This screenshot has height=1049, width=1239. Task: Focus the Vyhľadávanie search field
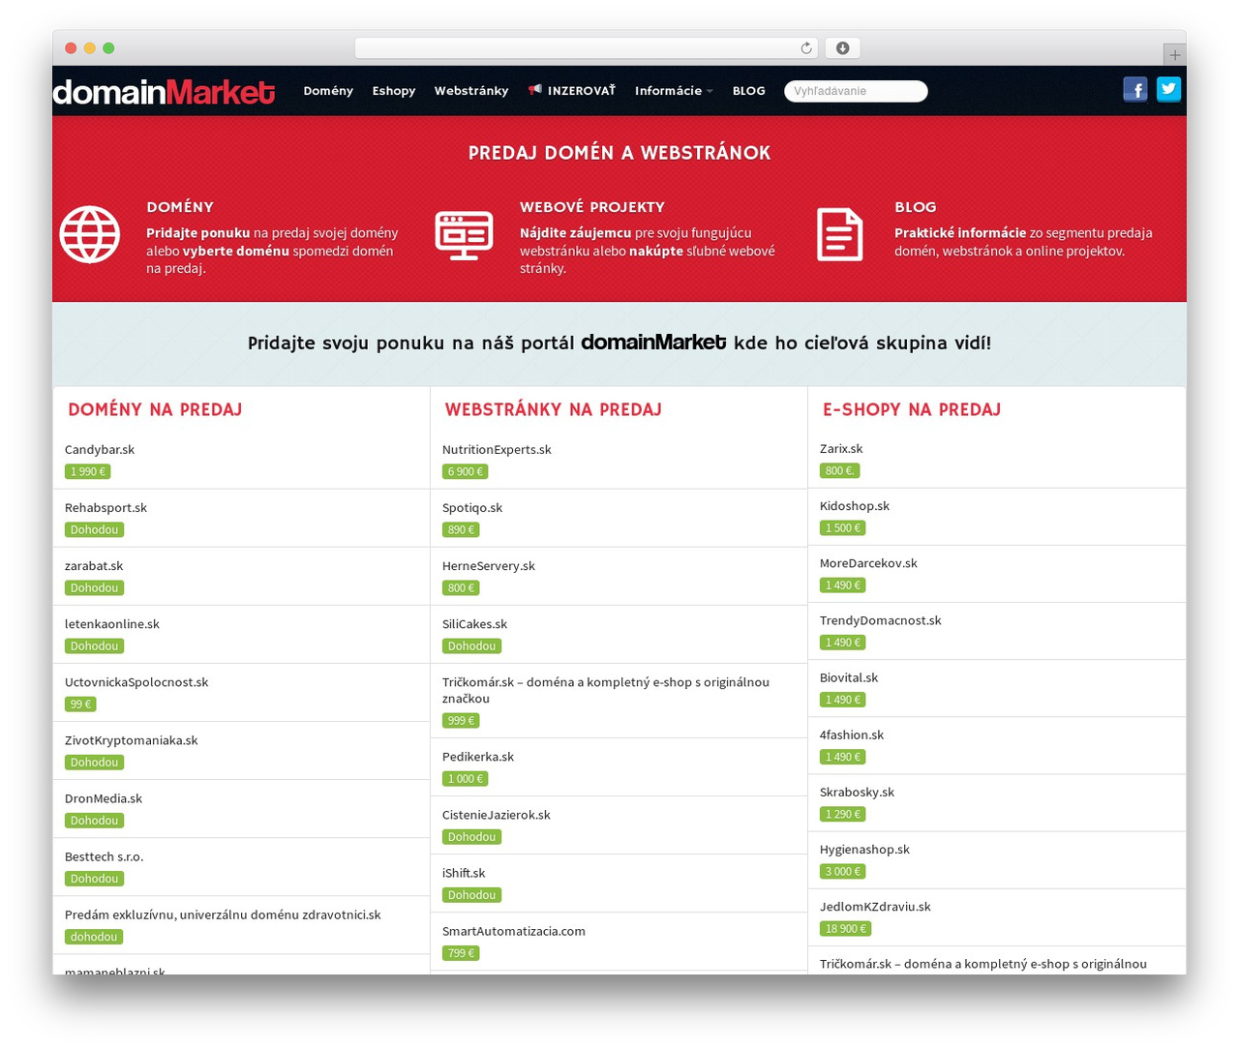coord(856,91)
